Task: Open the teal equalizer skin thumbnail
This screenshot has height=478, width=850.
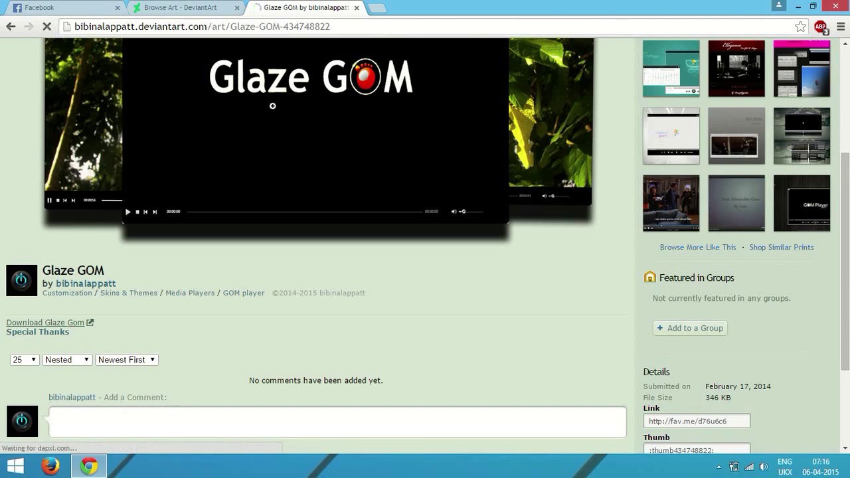Action: pos(671,68)
